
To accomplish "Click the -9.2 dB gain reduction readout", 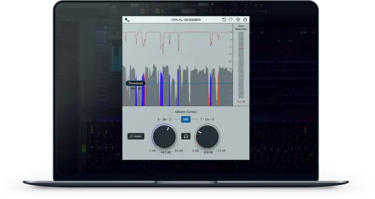I will (241, 102).
